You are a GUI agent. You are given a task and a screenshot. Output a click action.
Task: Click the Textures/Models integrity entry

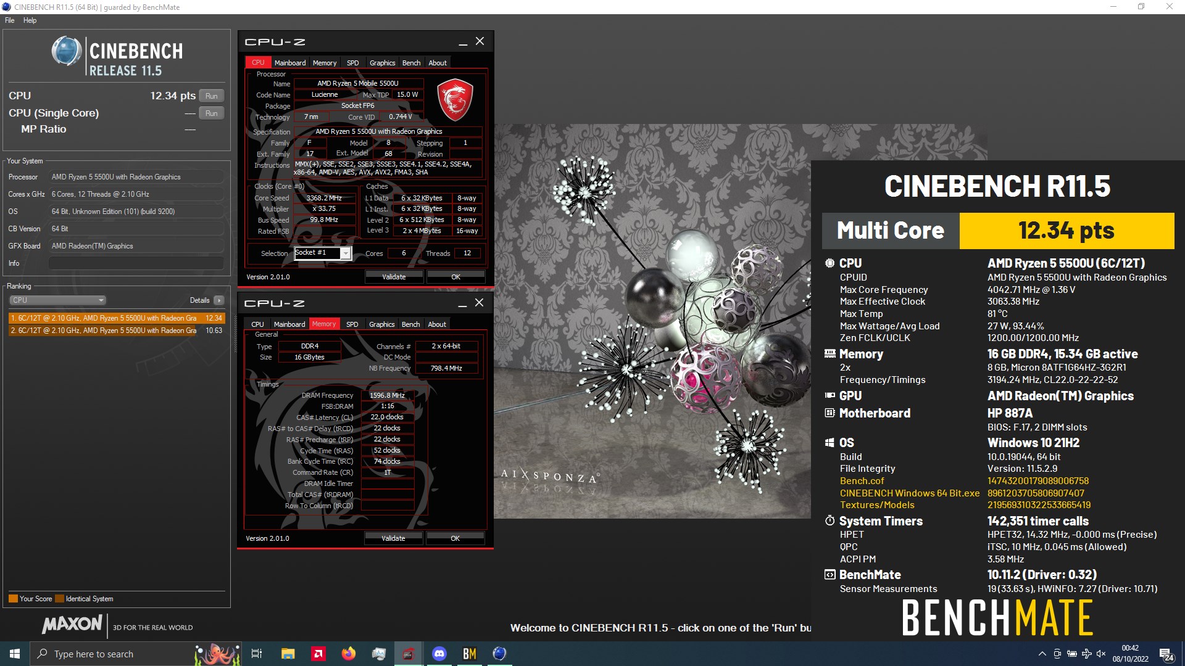point(876,505)
